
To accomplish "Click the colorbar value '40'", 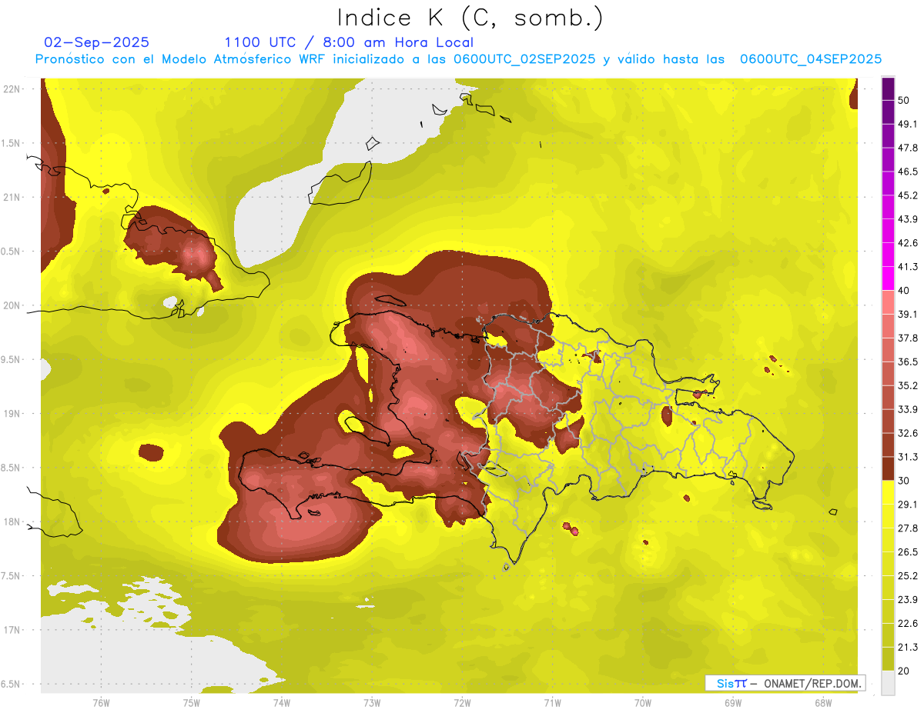I will tap(905, 290).
